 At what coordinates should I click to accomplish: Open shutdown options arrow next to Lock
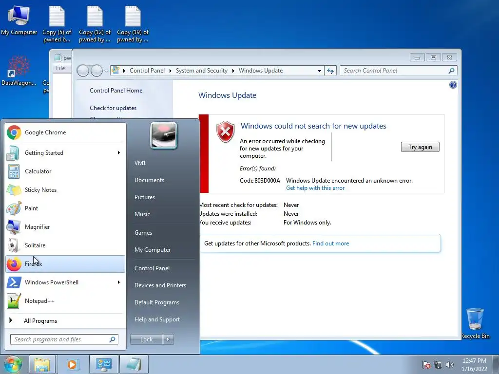tap(168, 339)
